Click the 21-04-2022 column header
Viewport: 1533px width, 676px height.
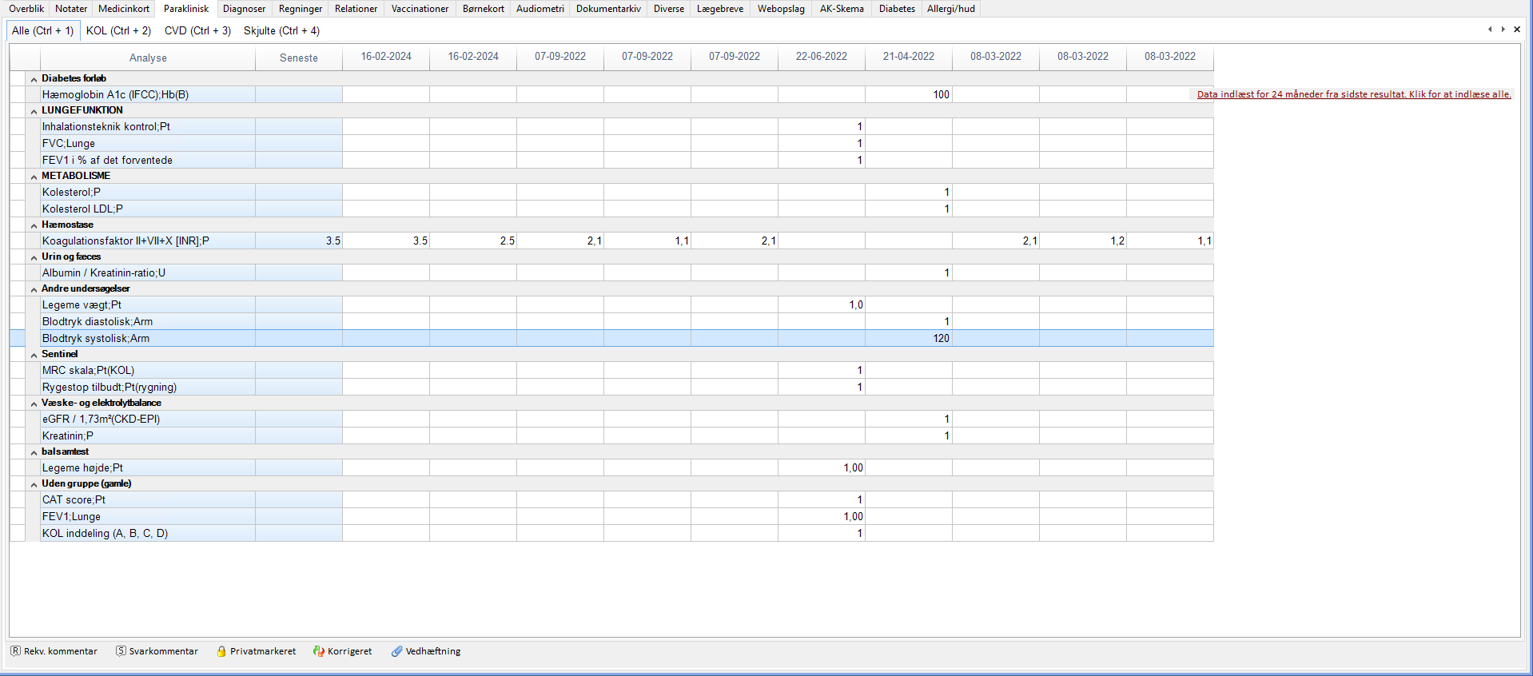tap(908, 57)
